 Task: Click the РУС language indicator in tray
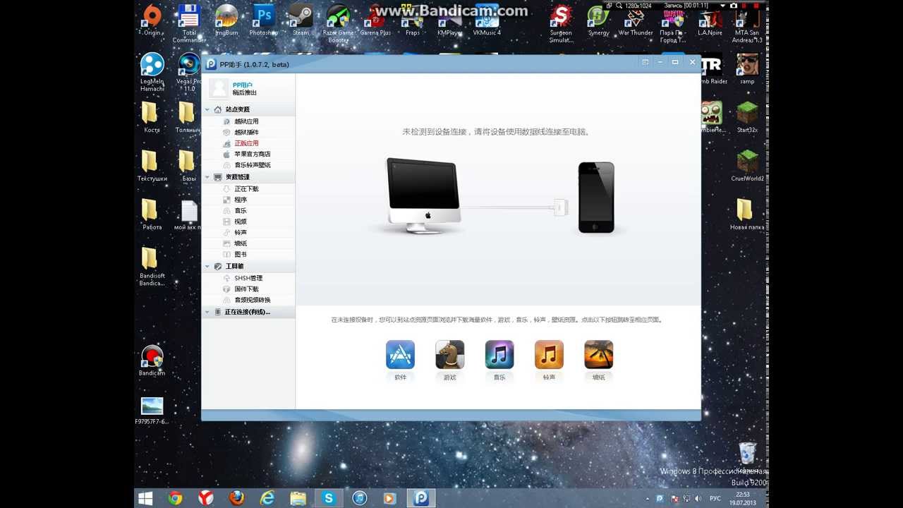pyautogui.click(x=715, y=498)
